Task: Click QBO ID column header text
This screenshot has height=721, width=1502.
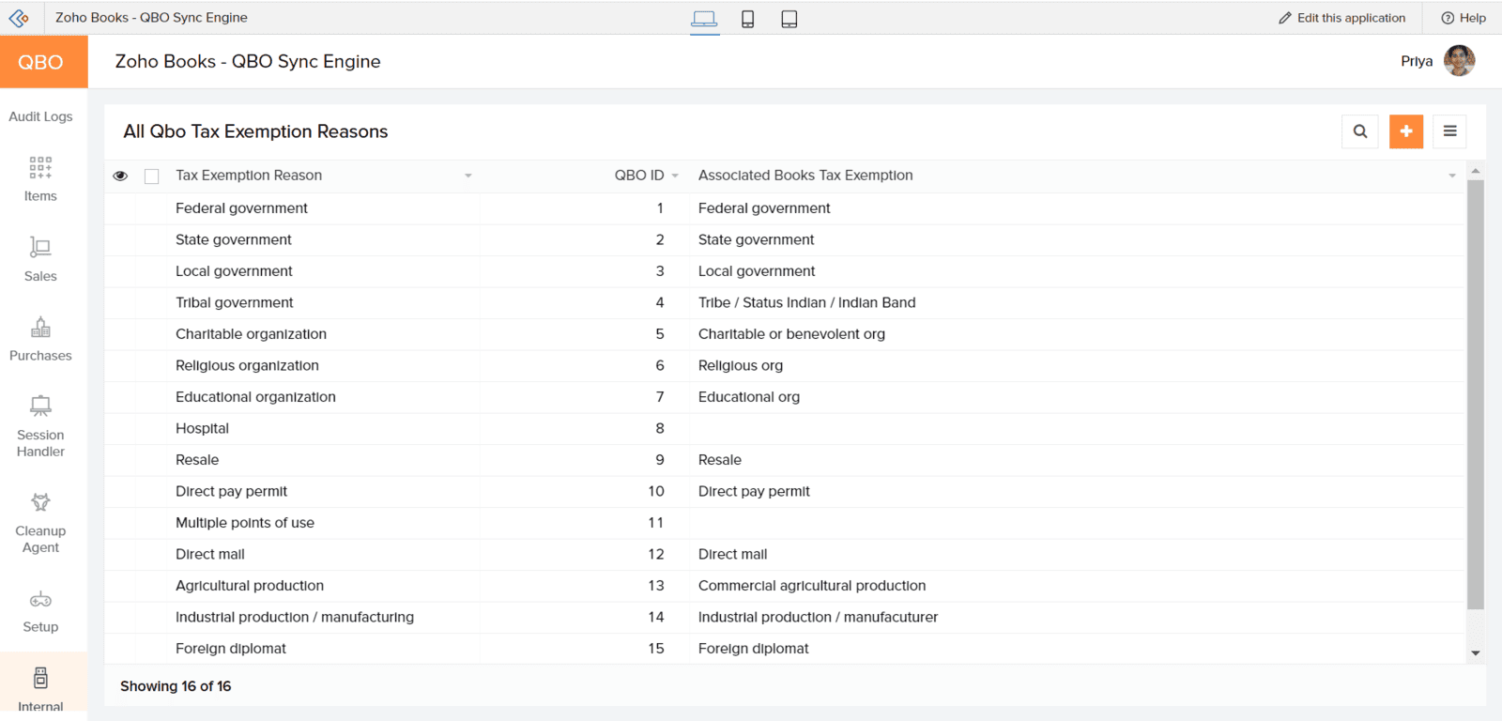Action: pos(638,176)
